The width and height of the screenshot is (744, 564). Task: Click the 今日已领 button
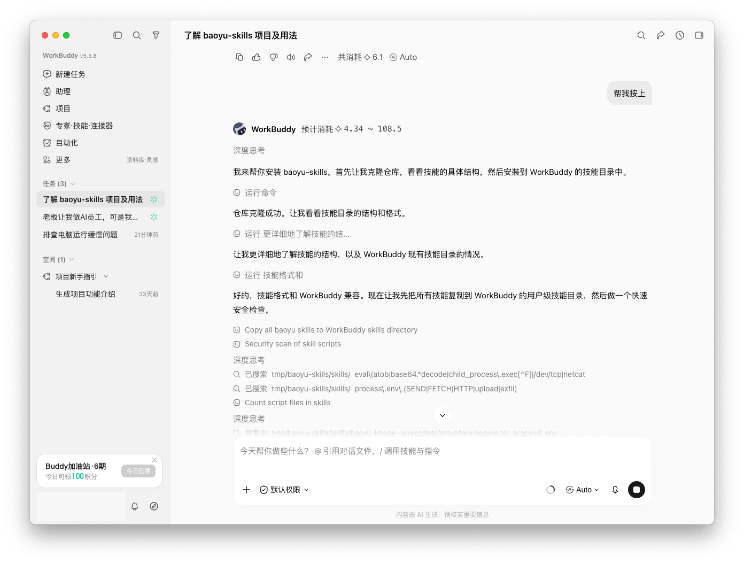pyautogui.click(x=138, y=471)
